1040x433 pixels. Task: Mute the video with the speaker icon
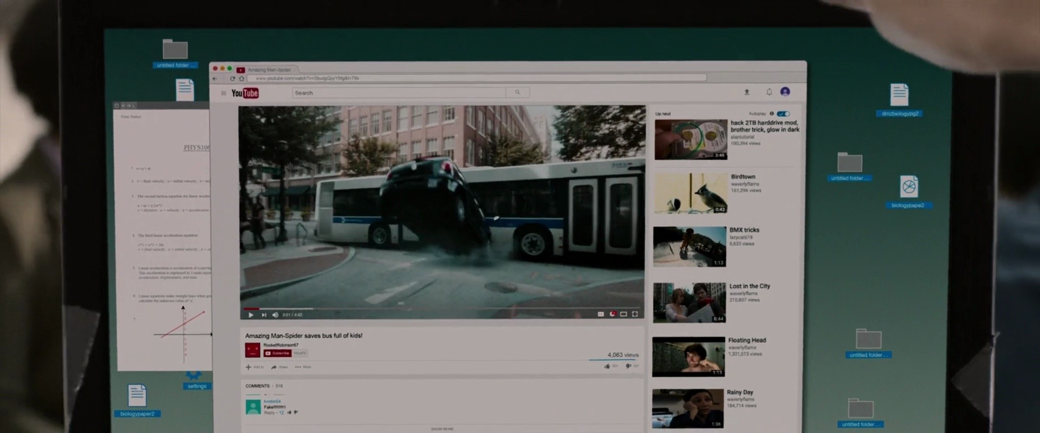coord(275,314)
